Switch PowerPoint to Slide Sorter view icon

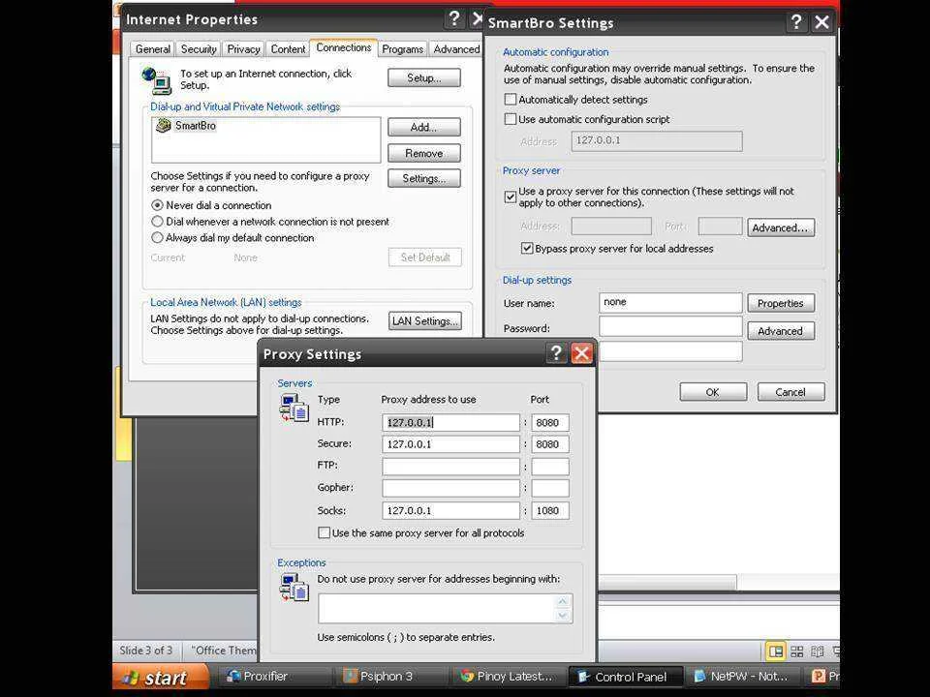click(797, 652)
